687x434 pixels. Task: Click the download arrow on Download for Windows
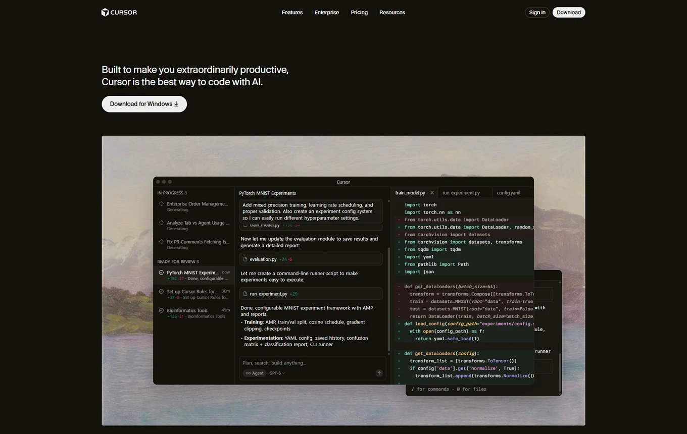tap(176, 104)
